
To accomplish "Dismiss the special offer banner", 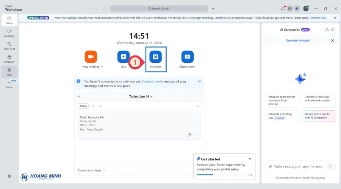I will pyautogui.click(x=335, y=17).
